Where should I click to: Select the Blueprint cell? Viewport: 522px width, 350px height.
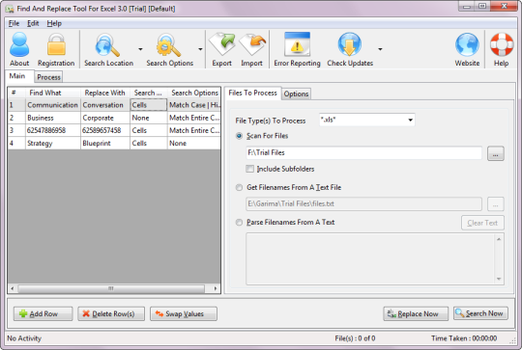point(104,144)
